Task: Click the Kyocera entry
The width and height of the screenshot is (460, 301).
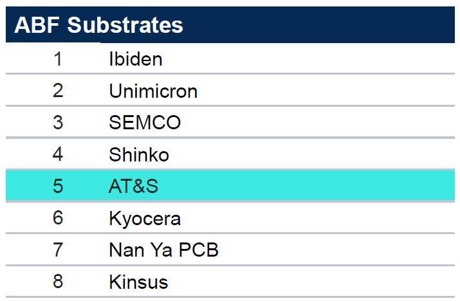Action: pyautogui.click(x=145, y=219)
